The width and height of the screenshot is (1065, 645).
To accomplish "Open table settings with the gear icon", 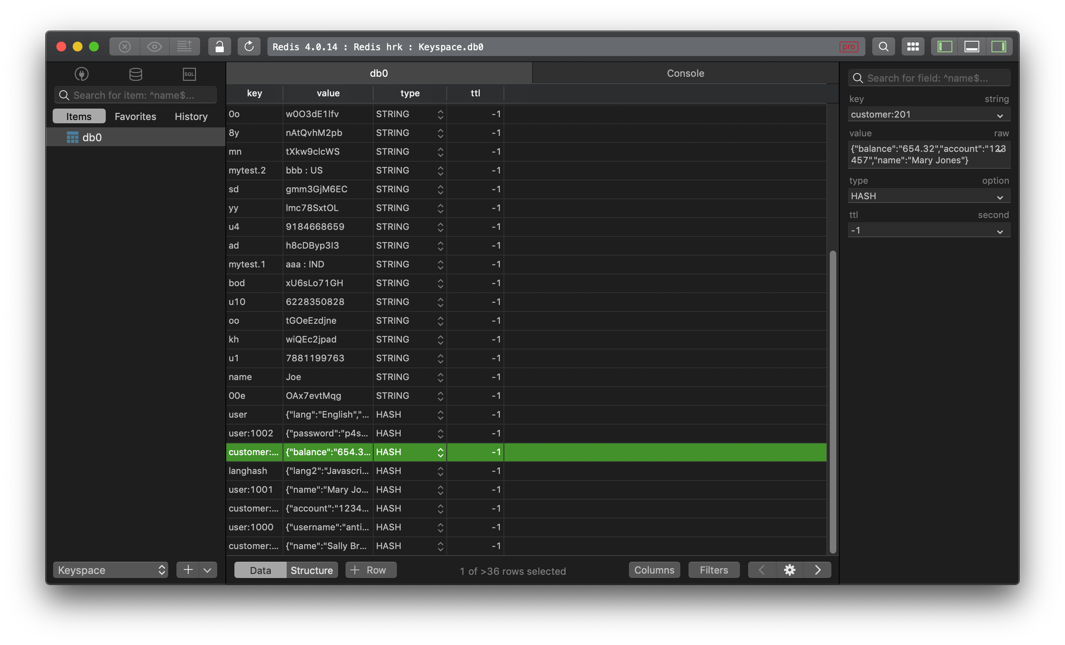I will tap(789, 570).
